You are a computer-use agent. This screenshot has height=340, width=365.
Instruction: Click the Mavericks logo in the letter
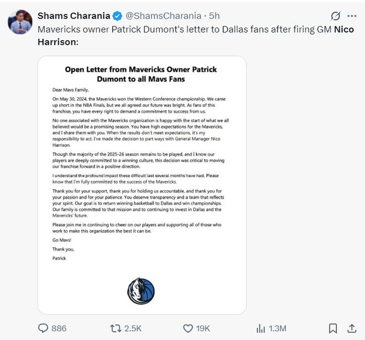point(141,292)
